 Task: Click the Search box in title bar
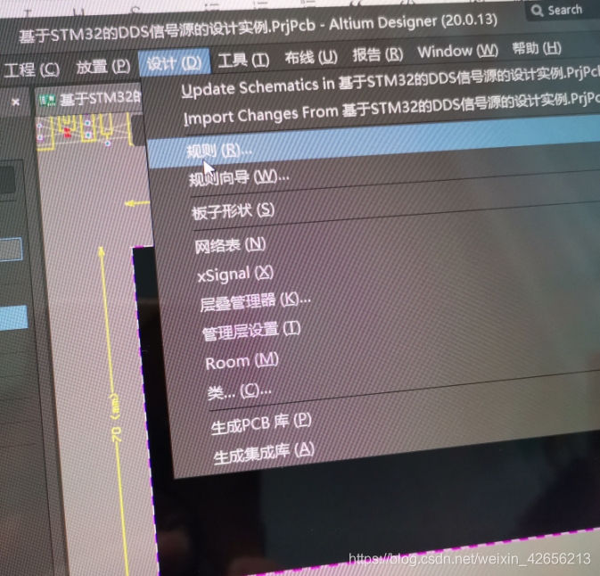coord(563,10)
